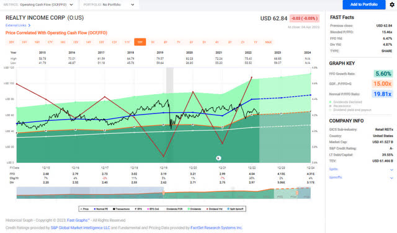Click the Splits link

pos(334,169)
